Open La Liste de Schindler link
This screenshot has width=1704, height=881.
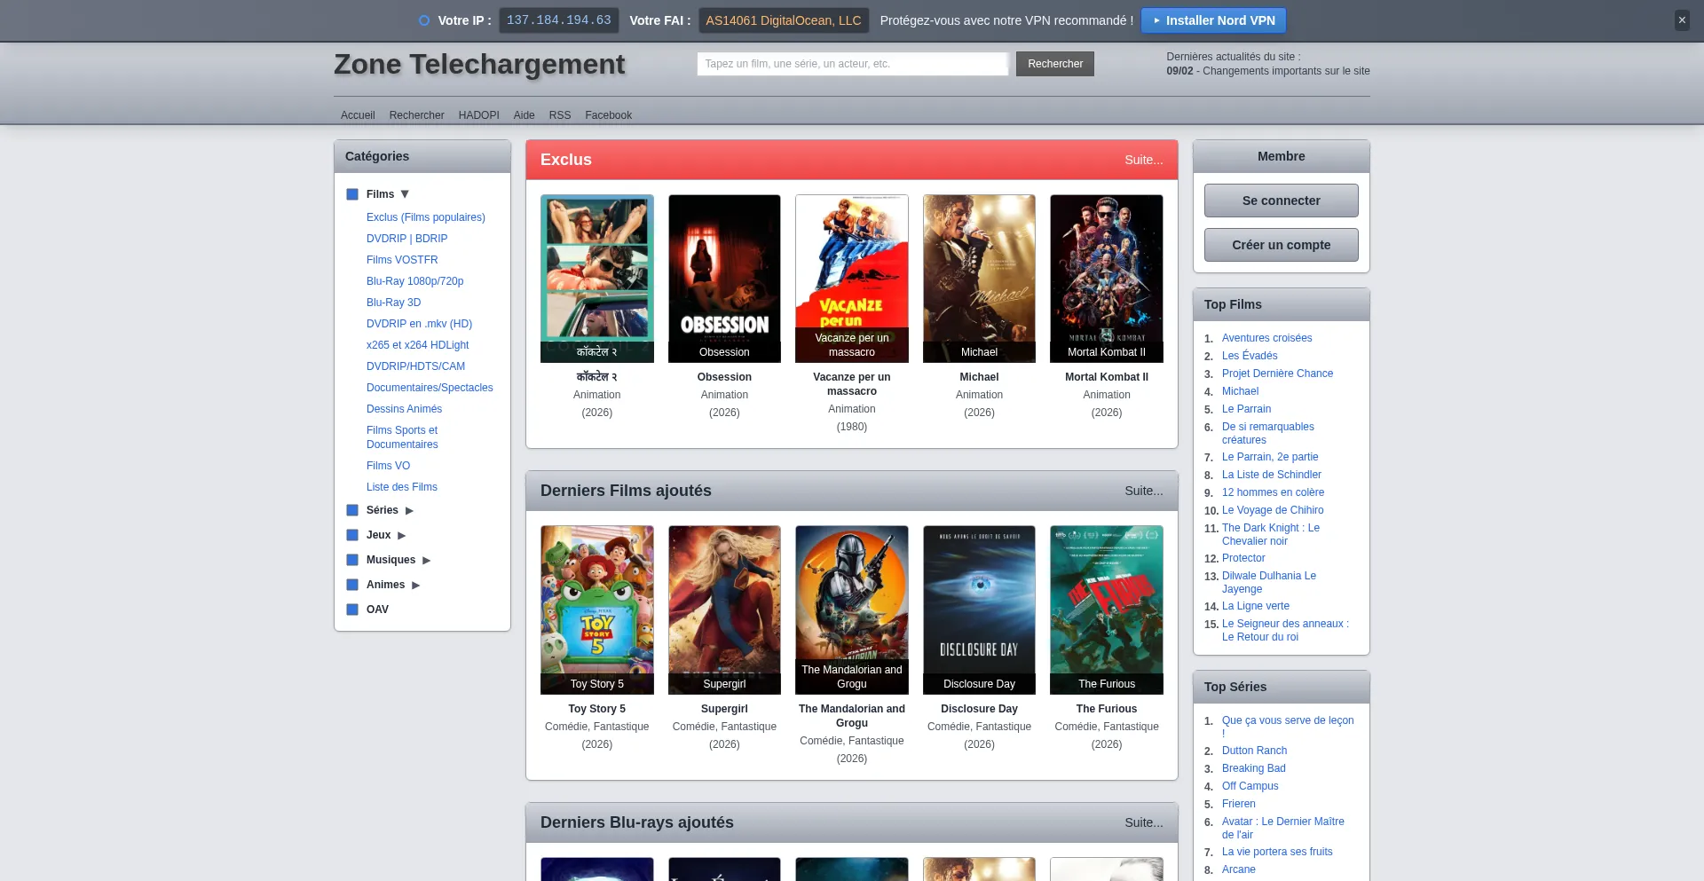(1271, 475)
